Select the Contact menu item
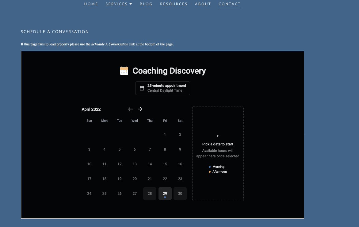The width and height of the screenshot is (359, 227). pos(229,4)
